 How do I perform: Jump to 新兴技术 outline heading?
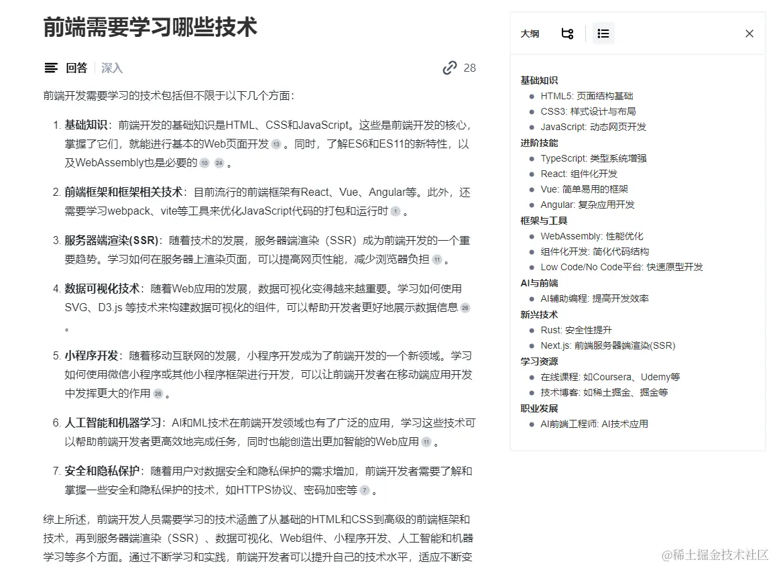(x=539, y=315)
